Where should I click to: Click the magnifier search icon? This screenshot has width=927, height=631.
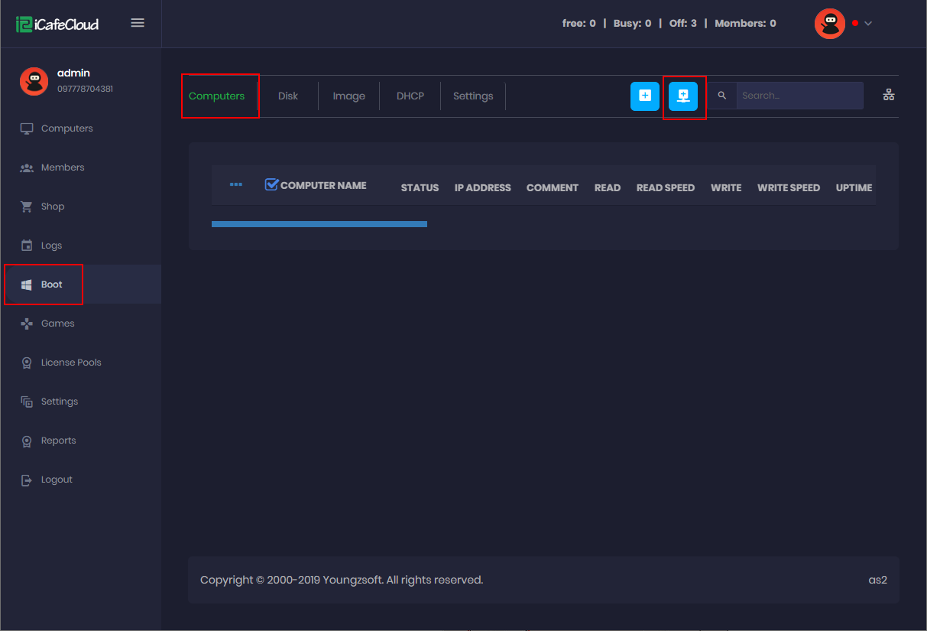point(722,96)
